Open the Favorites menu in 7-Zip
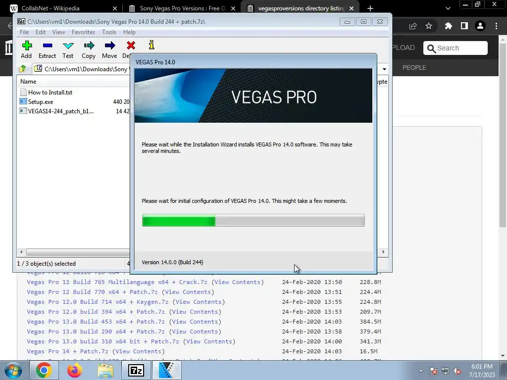This screenshot has height=380, width=507. click(x=83, y=32)
